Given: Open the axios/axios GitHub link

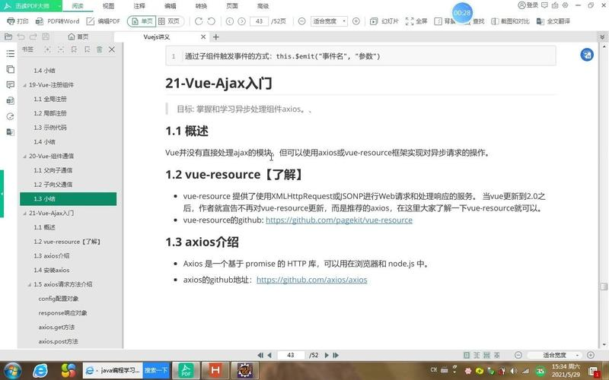Looking at the screenshot, I should click(x=312, y=280).
